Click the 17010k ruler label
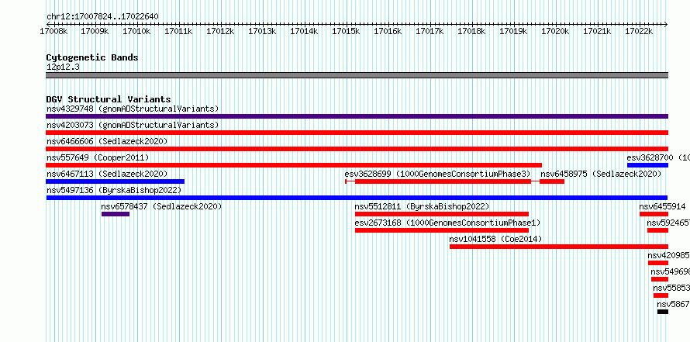 pos(137,31)
